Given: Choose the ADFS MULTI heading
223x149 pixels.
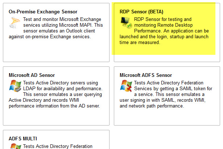Looking at the screenshot, I should [x=23, y=139].
